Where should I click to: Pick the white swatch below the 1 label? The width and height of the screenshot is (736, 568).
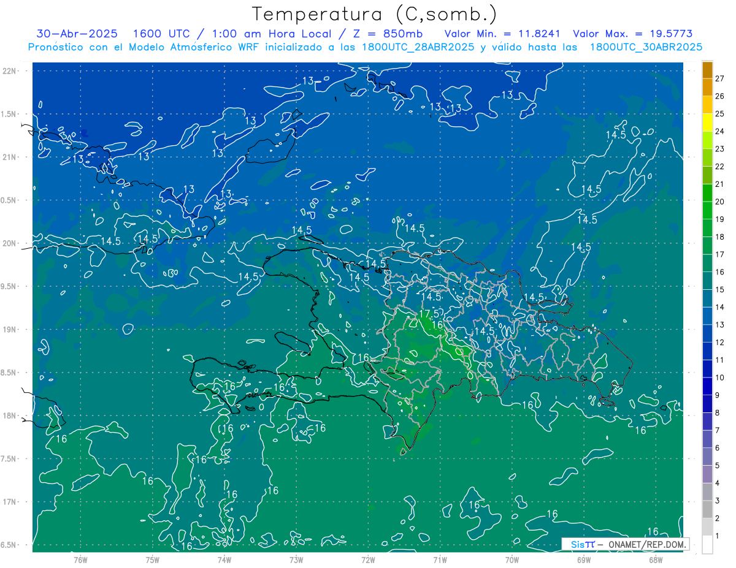pos(707,545)
